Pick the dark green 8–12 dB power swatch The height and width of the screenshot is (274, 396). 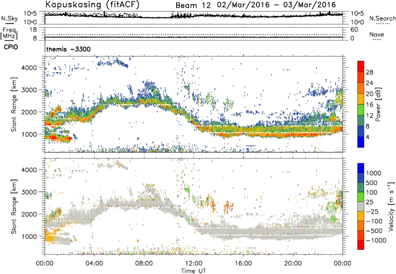click(x=361, y=120)
